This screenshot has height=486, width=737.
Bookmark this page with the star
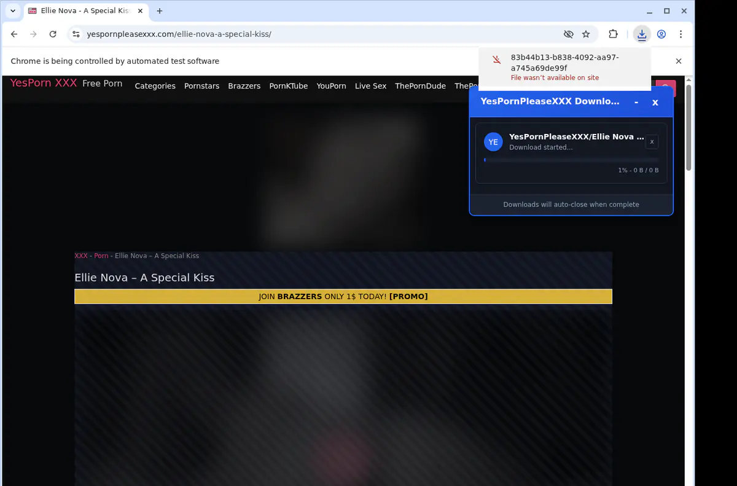[587, 34]
